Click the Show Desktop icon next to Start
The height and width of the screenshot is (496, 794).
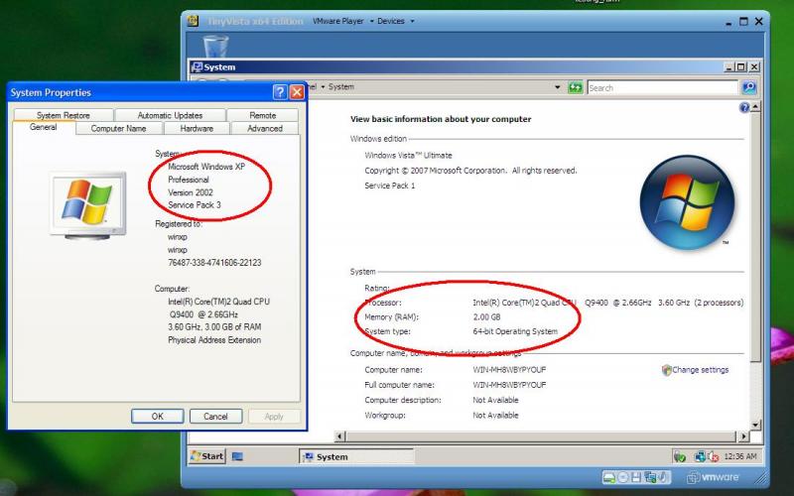click(x=237, y=456)
